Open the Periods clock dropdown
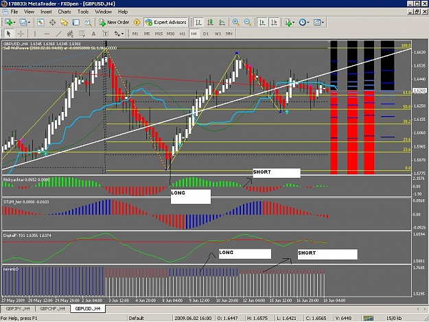This screenshot has width=429, height=322. pyautogui.click(x=304, y=23)
